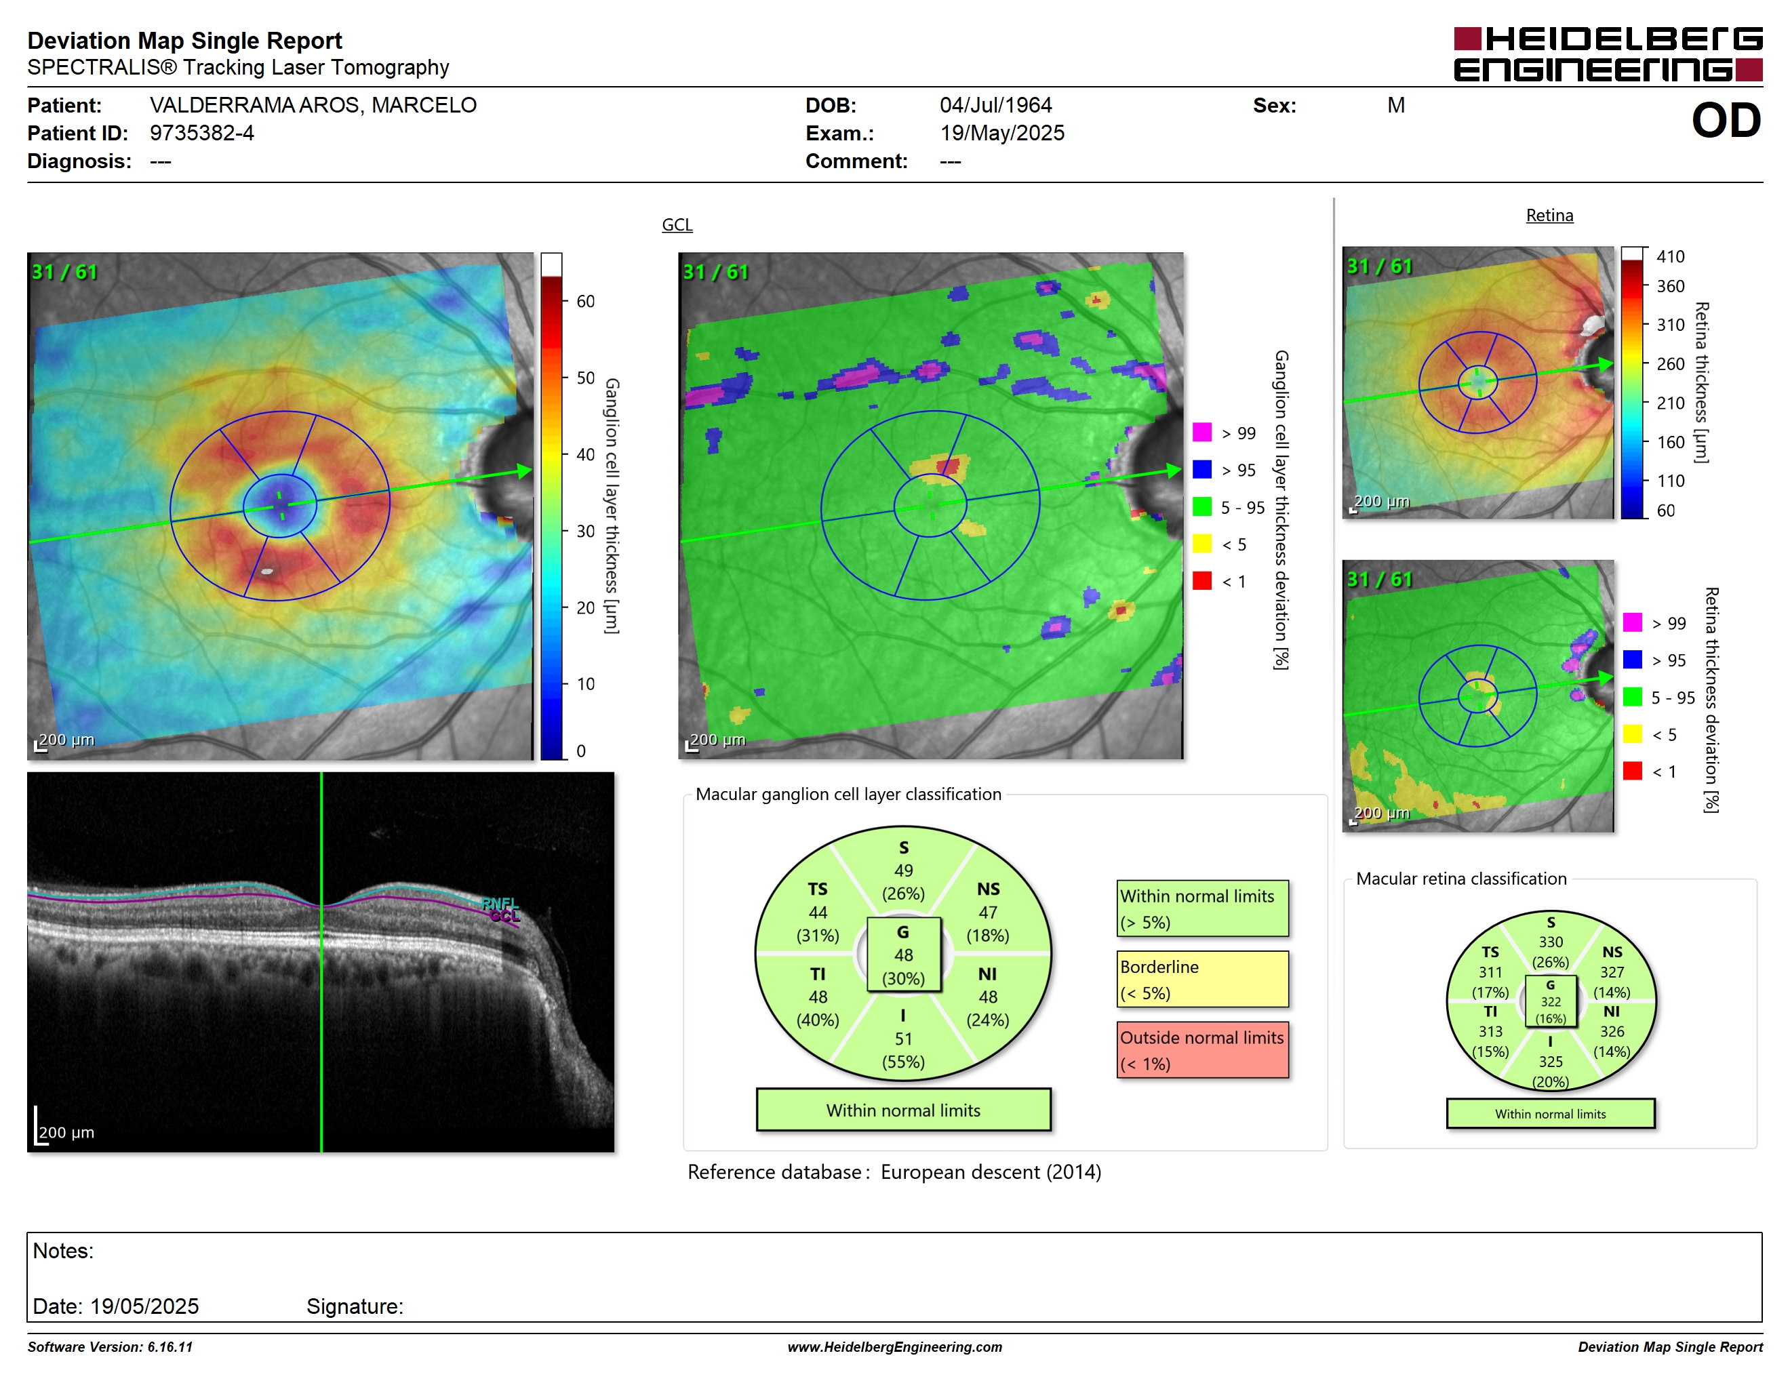
Task: Click the GCL sector NS value 47 (18%)
Action: (988, 923)
